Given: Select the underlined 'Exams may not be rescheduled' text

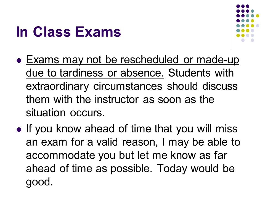Looking at the screenshot, I should pos(102,60).
